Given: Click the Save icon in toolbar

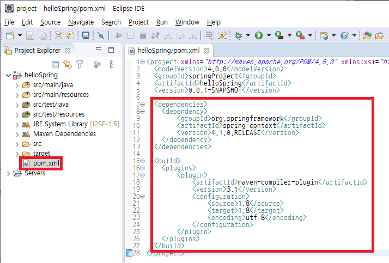Looking at the screenshot, I should (31, 35).
